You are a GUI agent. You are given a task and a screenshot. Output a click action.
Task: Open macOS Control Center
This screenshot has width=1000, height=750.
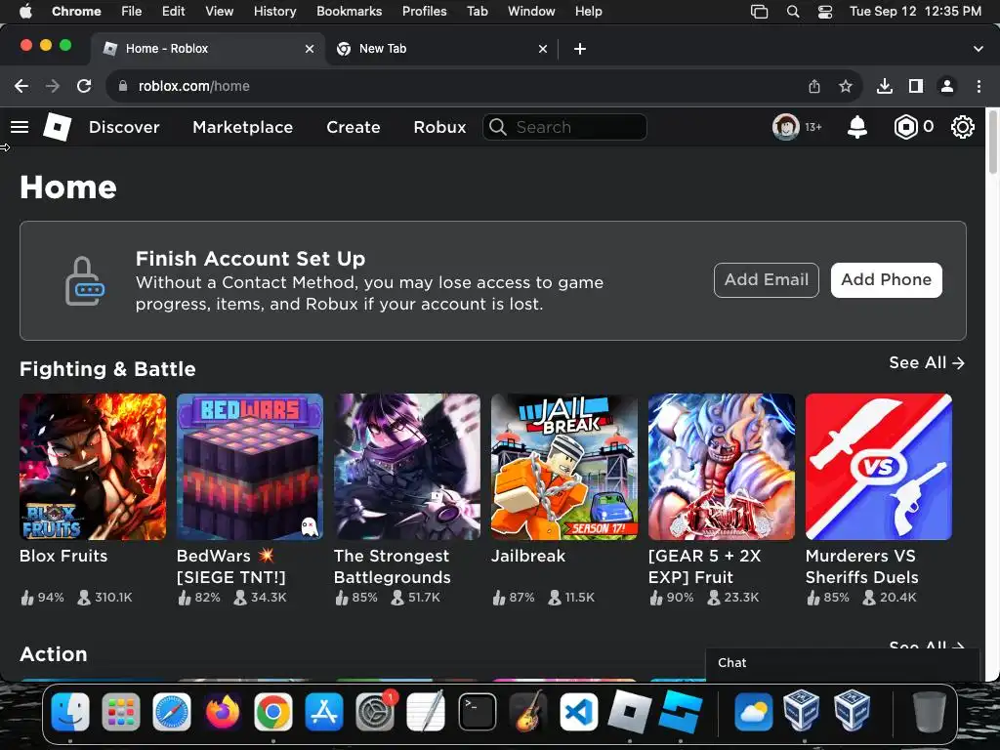(824, 12)
